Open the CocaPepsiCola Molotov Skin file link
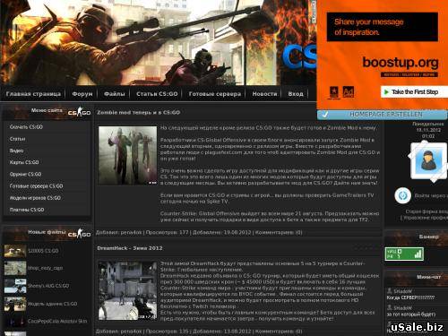Image resolution: width=448 pixels, height=336 pixels. (x=57, y=321)
